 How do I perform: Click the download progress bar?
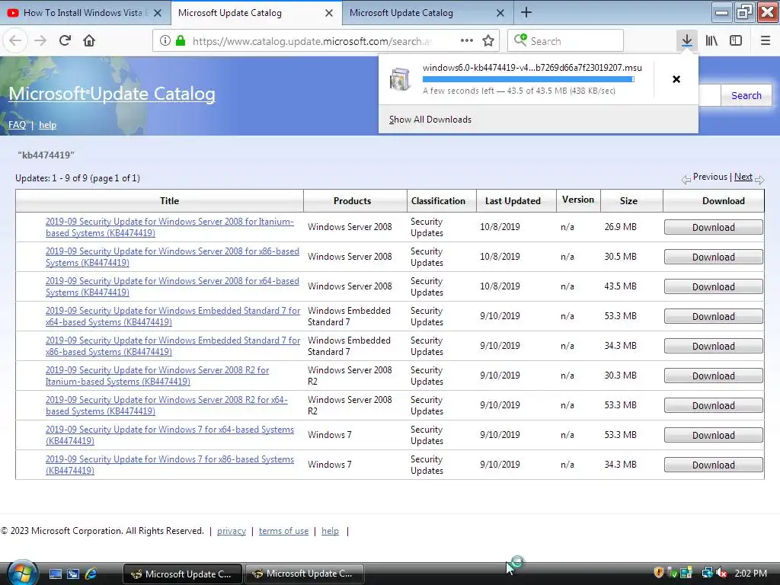pyautogui.click(x=529, y=79)
